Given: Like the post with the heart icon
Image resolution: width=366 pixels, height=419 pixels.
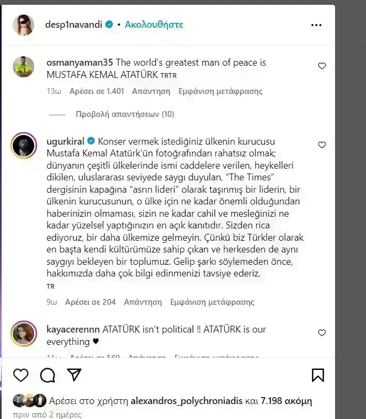Looking at the screenshot, I should click(21, 375).
